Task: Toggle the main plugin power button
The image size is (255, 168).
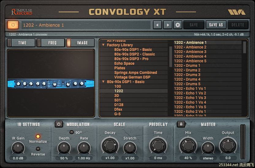Action: point(13,25)
